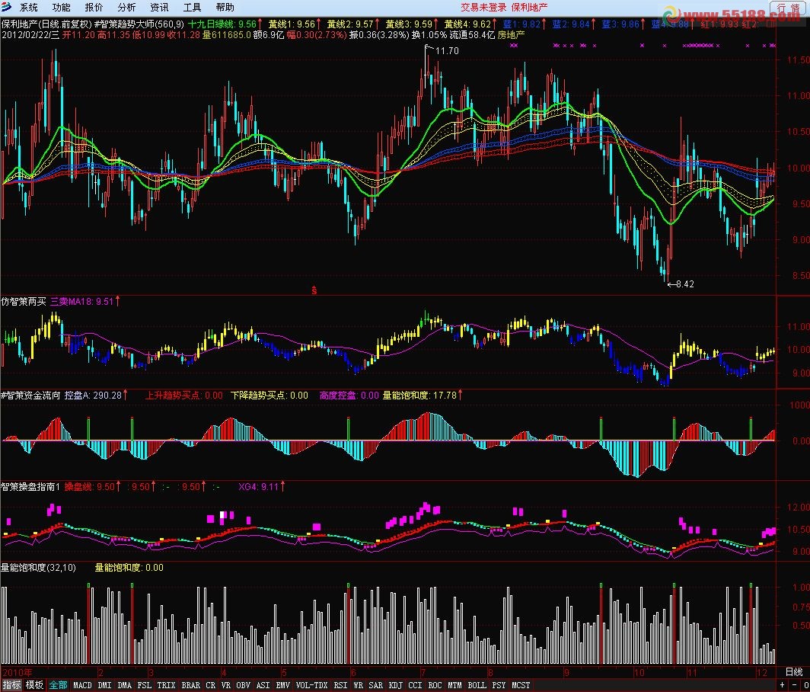This screenshot has height=692, width=810.
Task: Switch to the 指标 tab
Action: coord(12,684)
